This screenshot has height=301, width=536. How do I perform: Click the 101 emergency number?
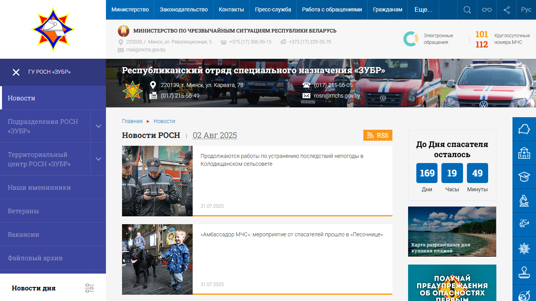pos(482,34)
